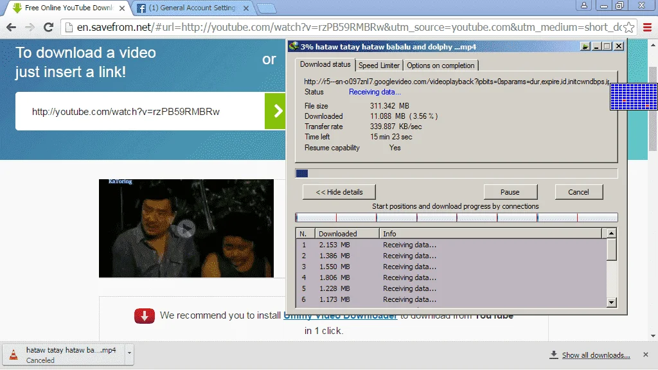The image size is (658, 370).
Task: Select connection row 1 with 2.153 MB
Action: (452, 245)
